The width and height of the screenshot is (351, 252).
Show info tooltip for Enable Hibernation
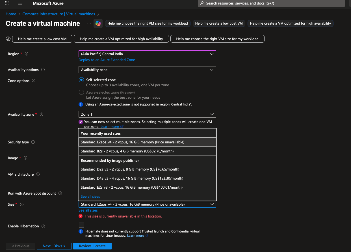(x=43, y=226)
